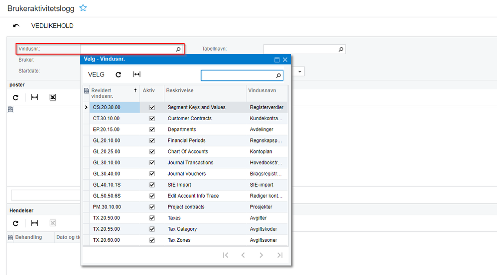Toggle Aktiv checkbox for Segment Keys and Values
Screen dimensions: 497x275
[x=152, y=108]
